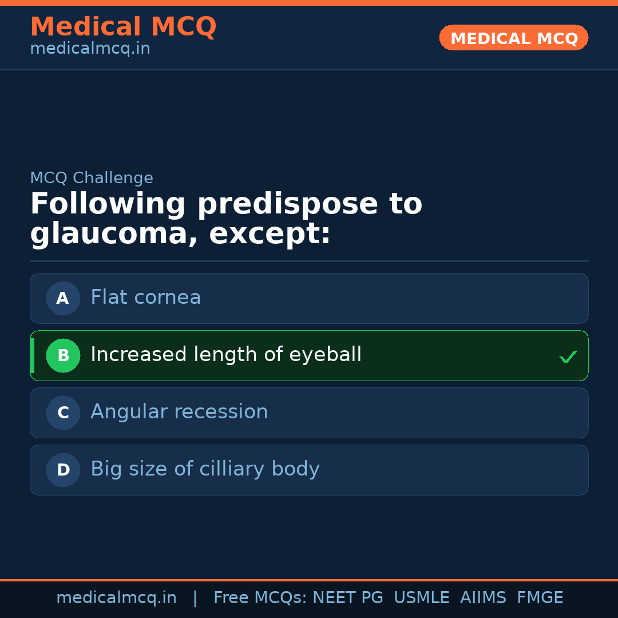Click the medicalmcq.in text under the header title

pos(90,48)
